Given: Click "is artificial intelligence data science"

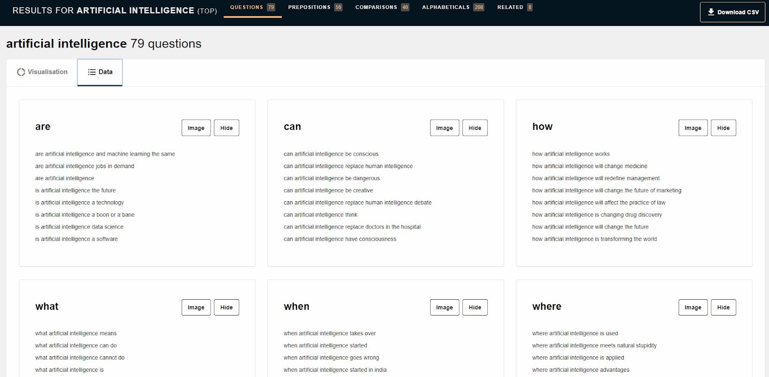Looking at the screenshot, I should pyautogui.click(x=79, y=227).
